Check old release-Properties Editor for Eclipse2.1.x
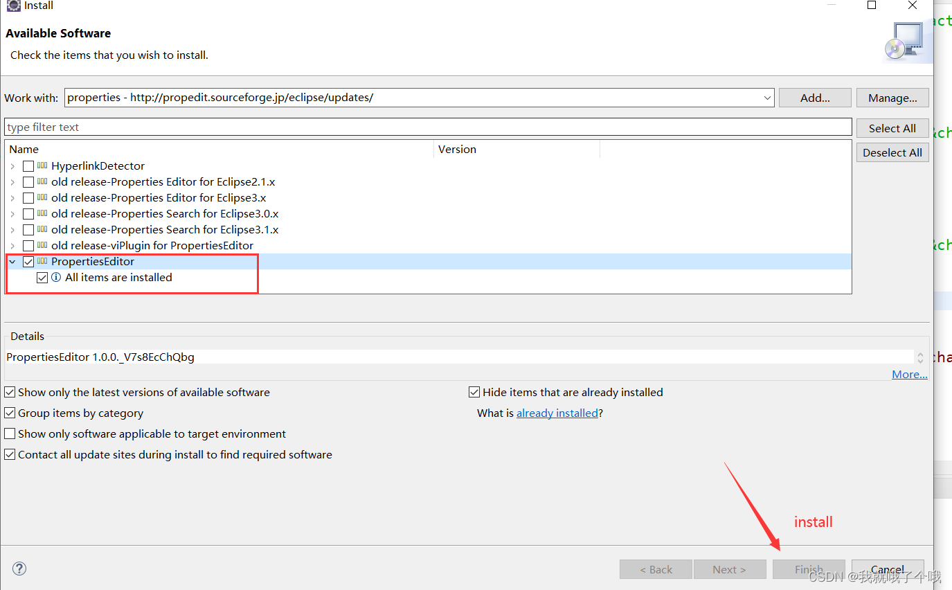Viewport: 952px width, 590px height. [x=28, y=182]
